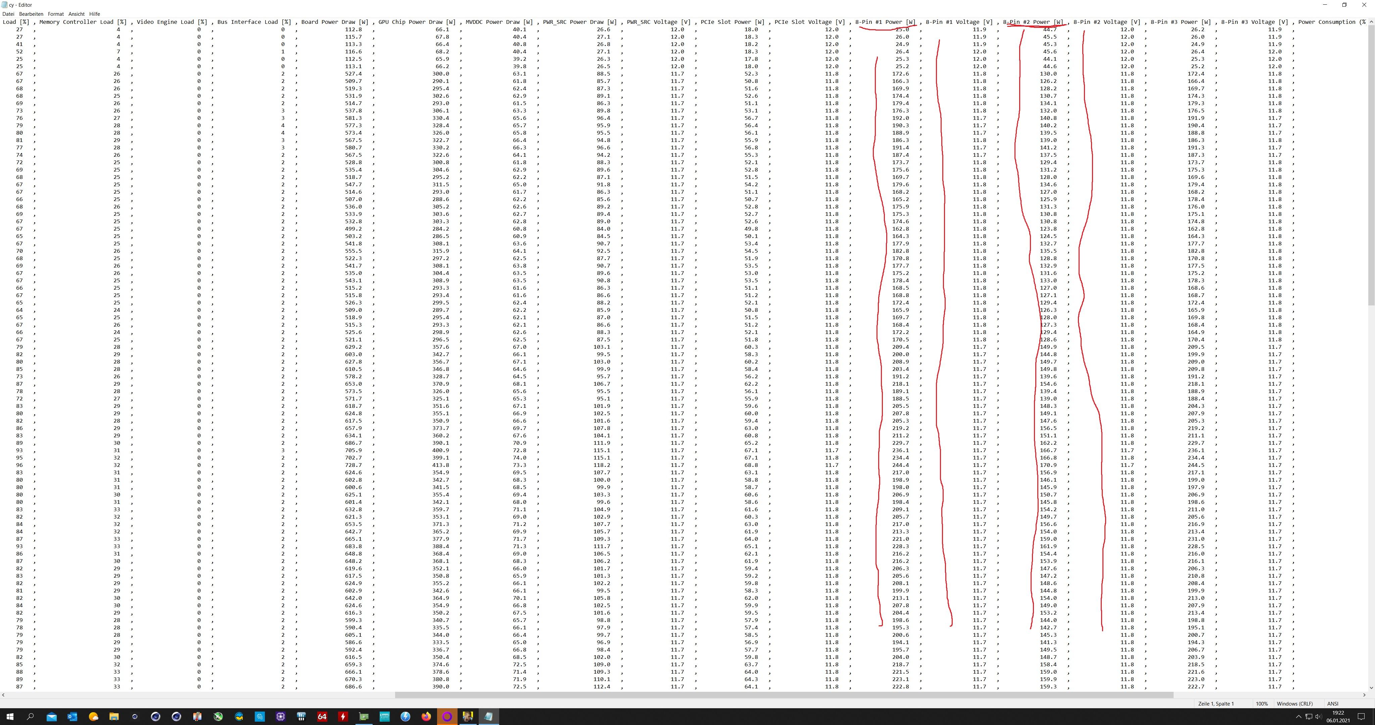Click the volume speaker tray icon
1375x725 pixels.
(1318, 717)
